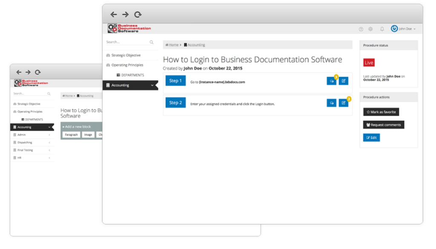Open settings via the gear icon
Image resolution: width=436 pixels, height=249 pixels.
[x=370, y=29]
